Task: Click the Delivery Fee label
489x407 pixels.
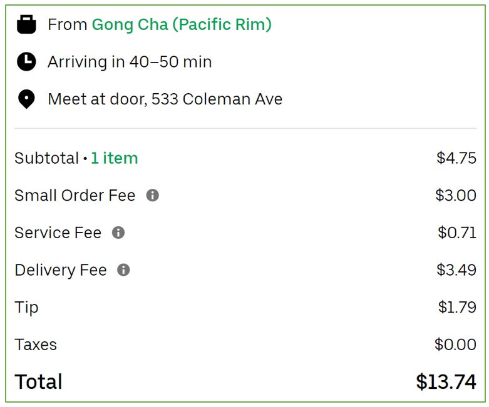Action: [x=61, y=270]
